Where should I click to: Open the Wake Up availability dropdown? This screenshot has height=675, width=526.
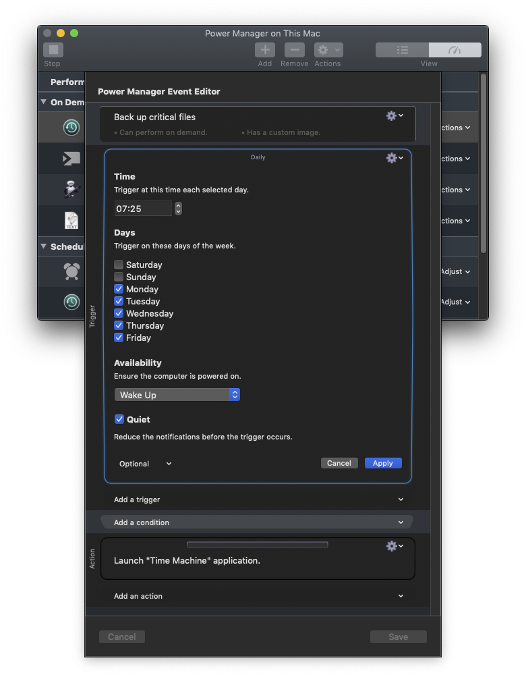(x=177, y=395)
